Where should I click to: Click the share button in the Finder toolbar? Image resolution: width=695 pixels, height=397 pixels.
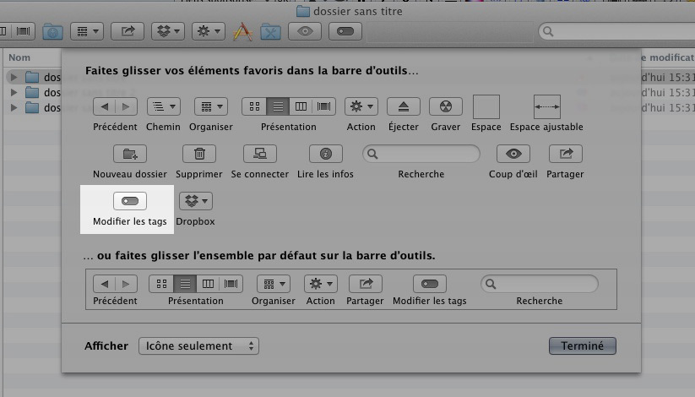[x=128, y=31]
